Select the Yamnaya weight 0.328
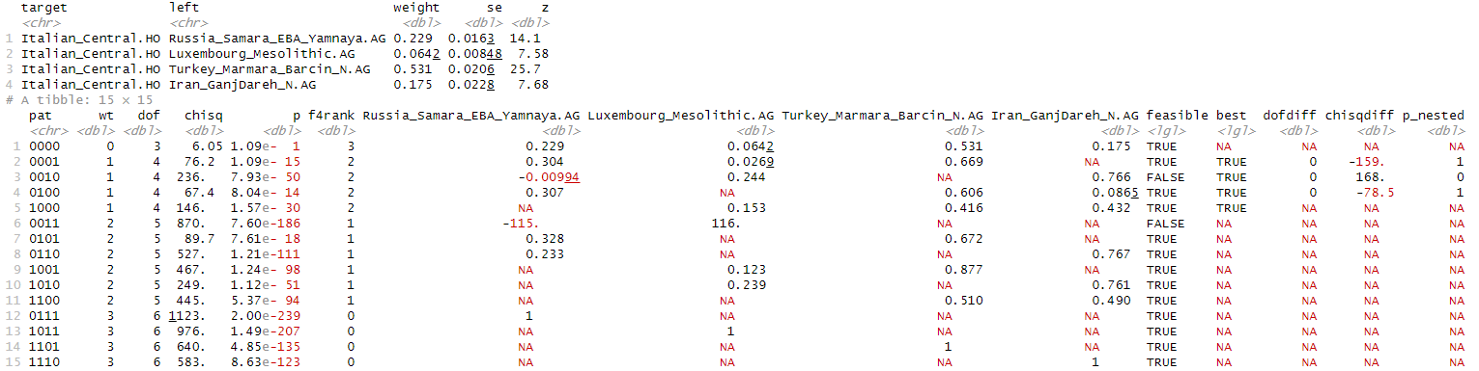Screen dimensions: 1479x371 pyautogui.click(x=545, y=238)
